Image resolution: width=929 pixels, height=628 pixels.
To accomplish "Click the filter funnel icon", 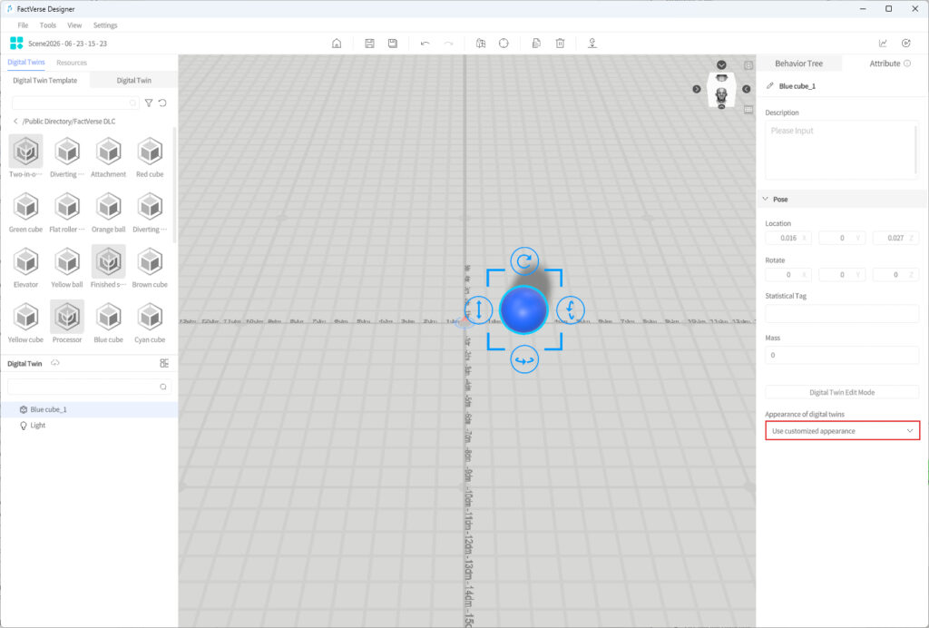I will point(149,103).
